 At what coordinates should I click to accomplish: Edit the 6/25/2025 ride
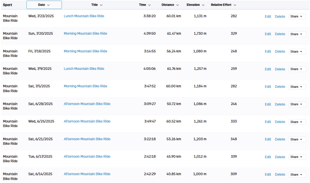268,122
